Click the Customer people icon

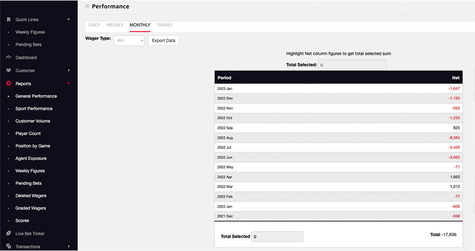click(8, 70)
